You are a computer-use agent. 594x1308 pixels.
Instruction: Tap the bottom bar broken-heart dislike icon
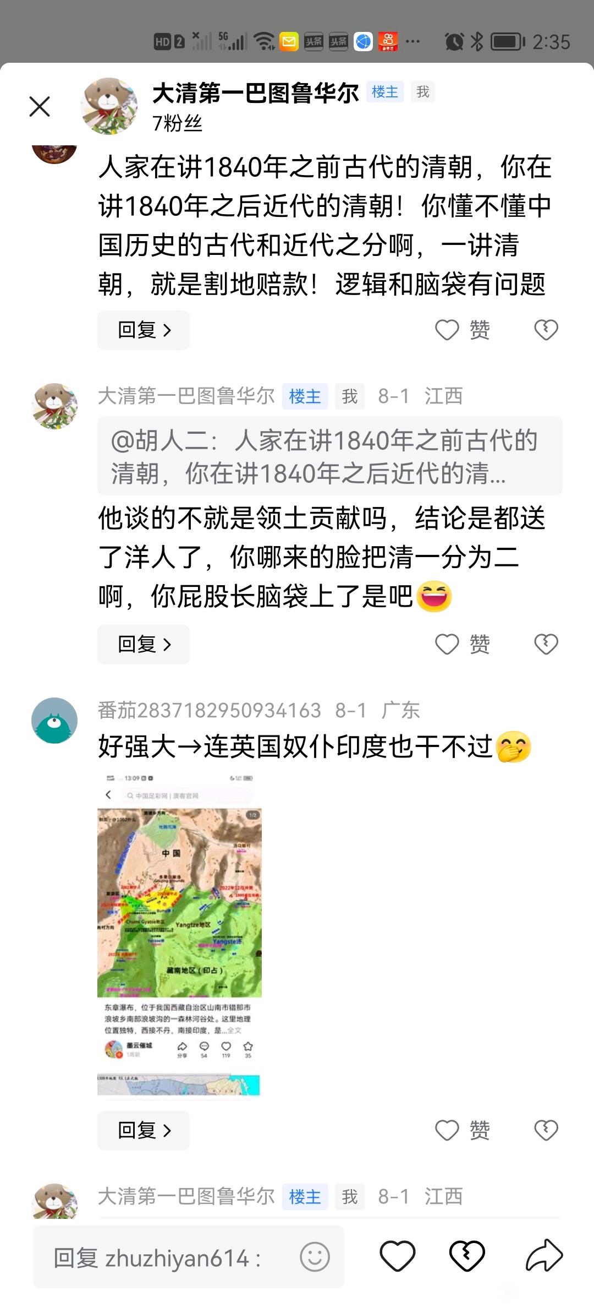(467, 1256)
